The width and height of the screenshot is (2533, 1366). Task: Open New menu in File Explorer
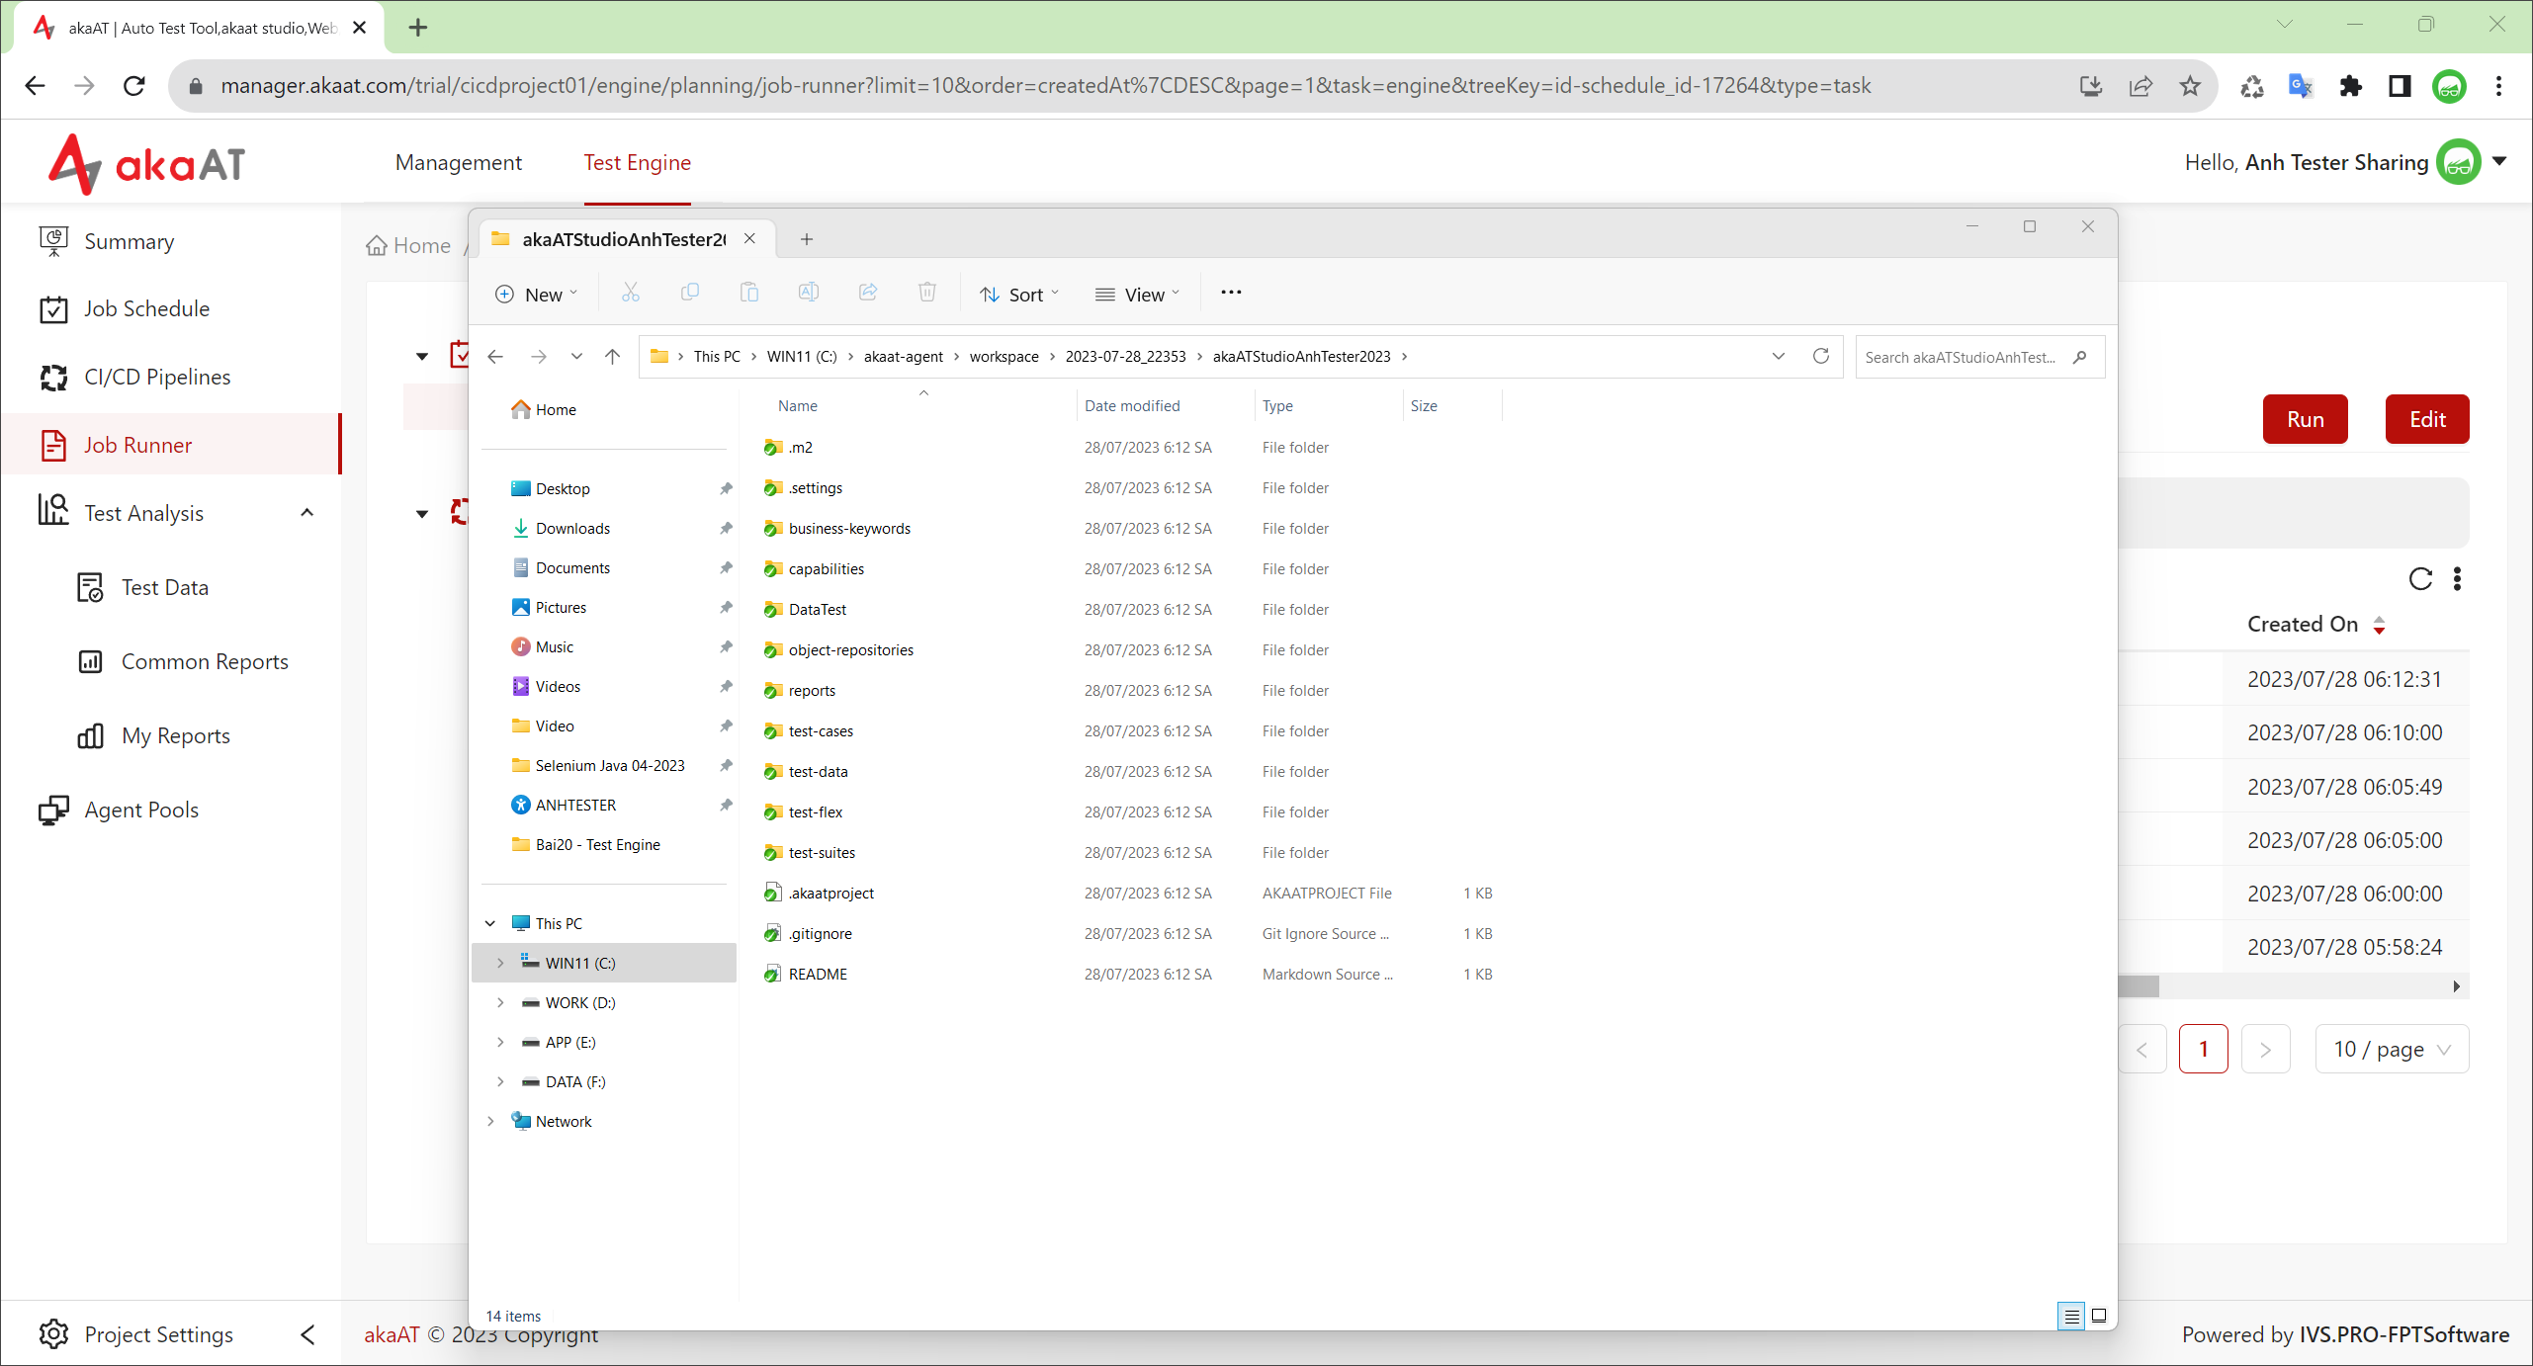pyautogui.click(x=536, y=294)
